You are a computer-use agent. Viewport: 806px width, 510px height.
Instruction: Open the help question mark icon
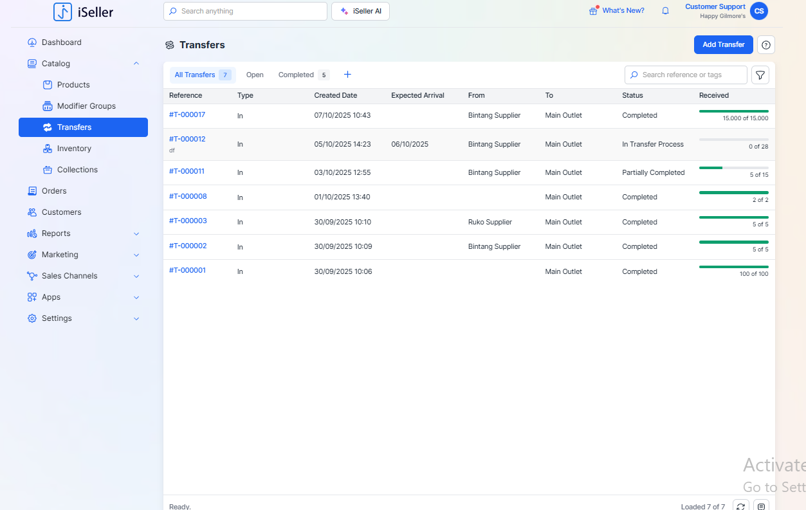[x=765, y=45]
